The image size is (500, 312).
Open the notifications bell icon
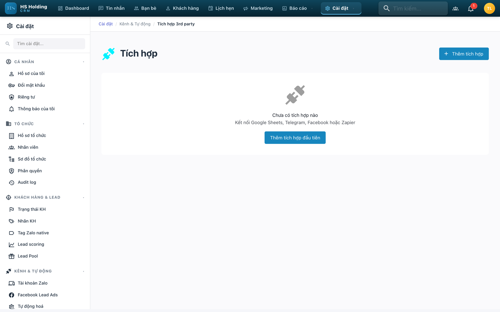pyautogui.click(x=471, y=8)
